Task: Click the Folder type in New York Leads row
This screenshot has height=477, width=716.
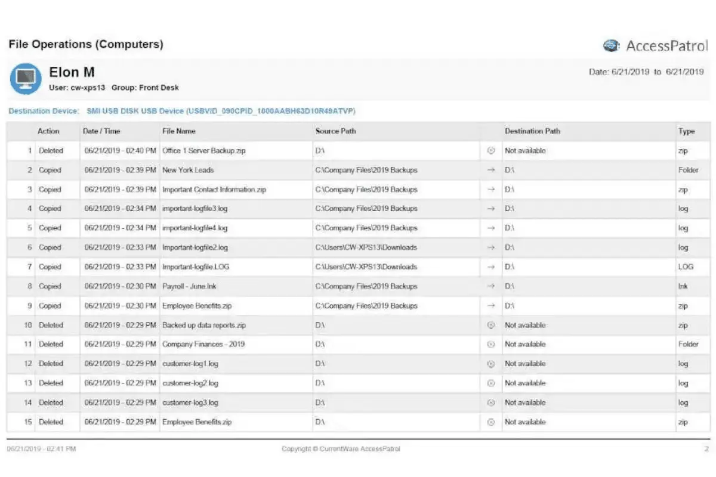Action: point(689,170)
